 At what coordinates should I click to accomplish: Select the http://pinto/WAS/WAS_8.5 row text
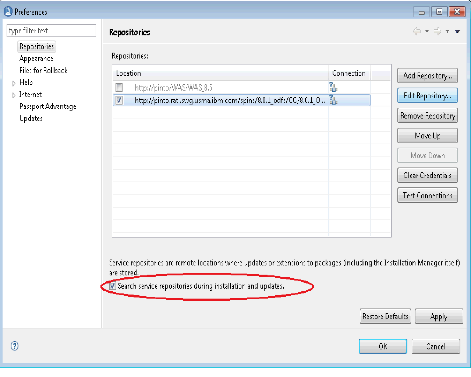(x=173, y=88)
